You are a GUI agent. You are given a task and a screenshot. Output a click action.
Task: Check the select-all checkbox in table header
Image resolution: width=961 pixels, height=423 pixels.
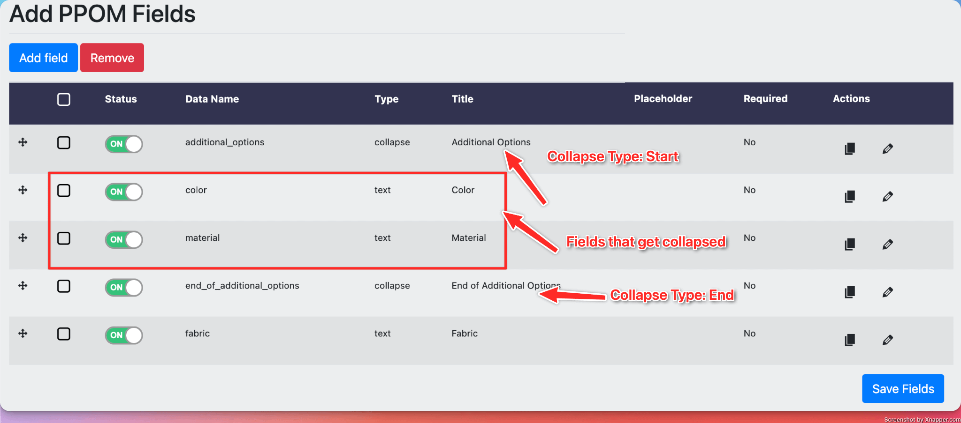pos(64,99)
